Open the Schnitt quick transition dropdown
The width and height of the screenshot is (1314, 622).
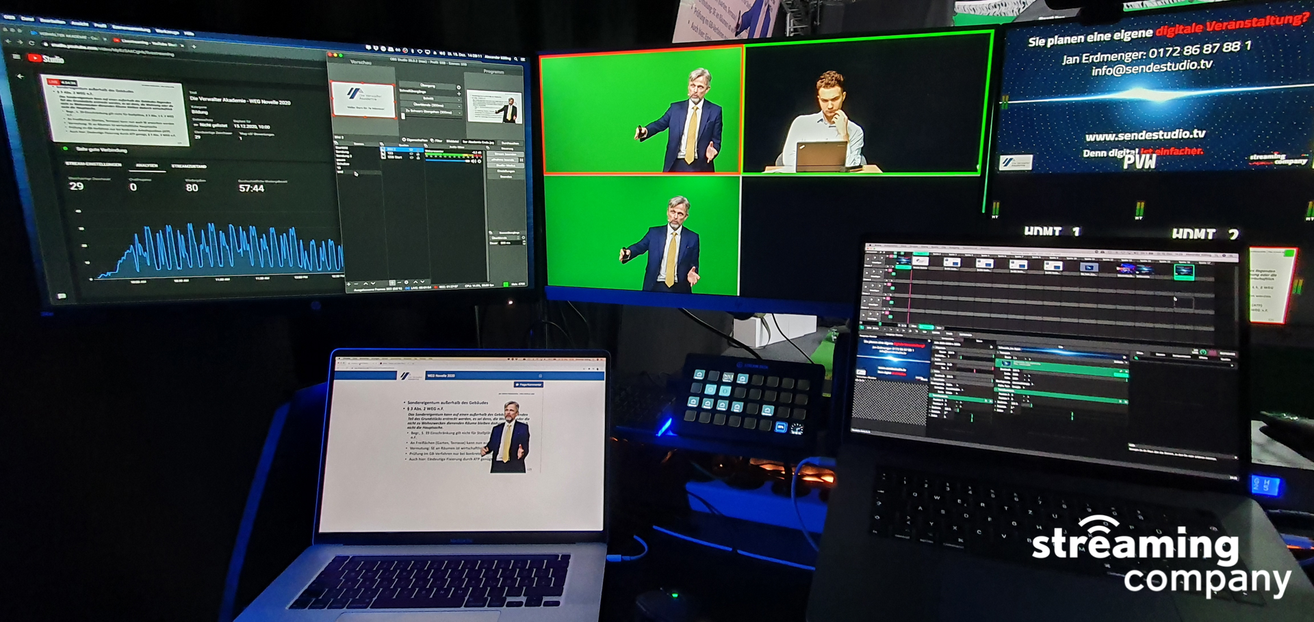(430, 98)
